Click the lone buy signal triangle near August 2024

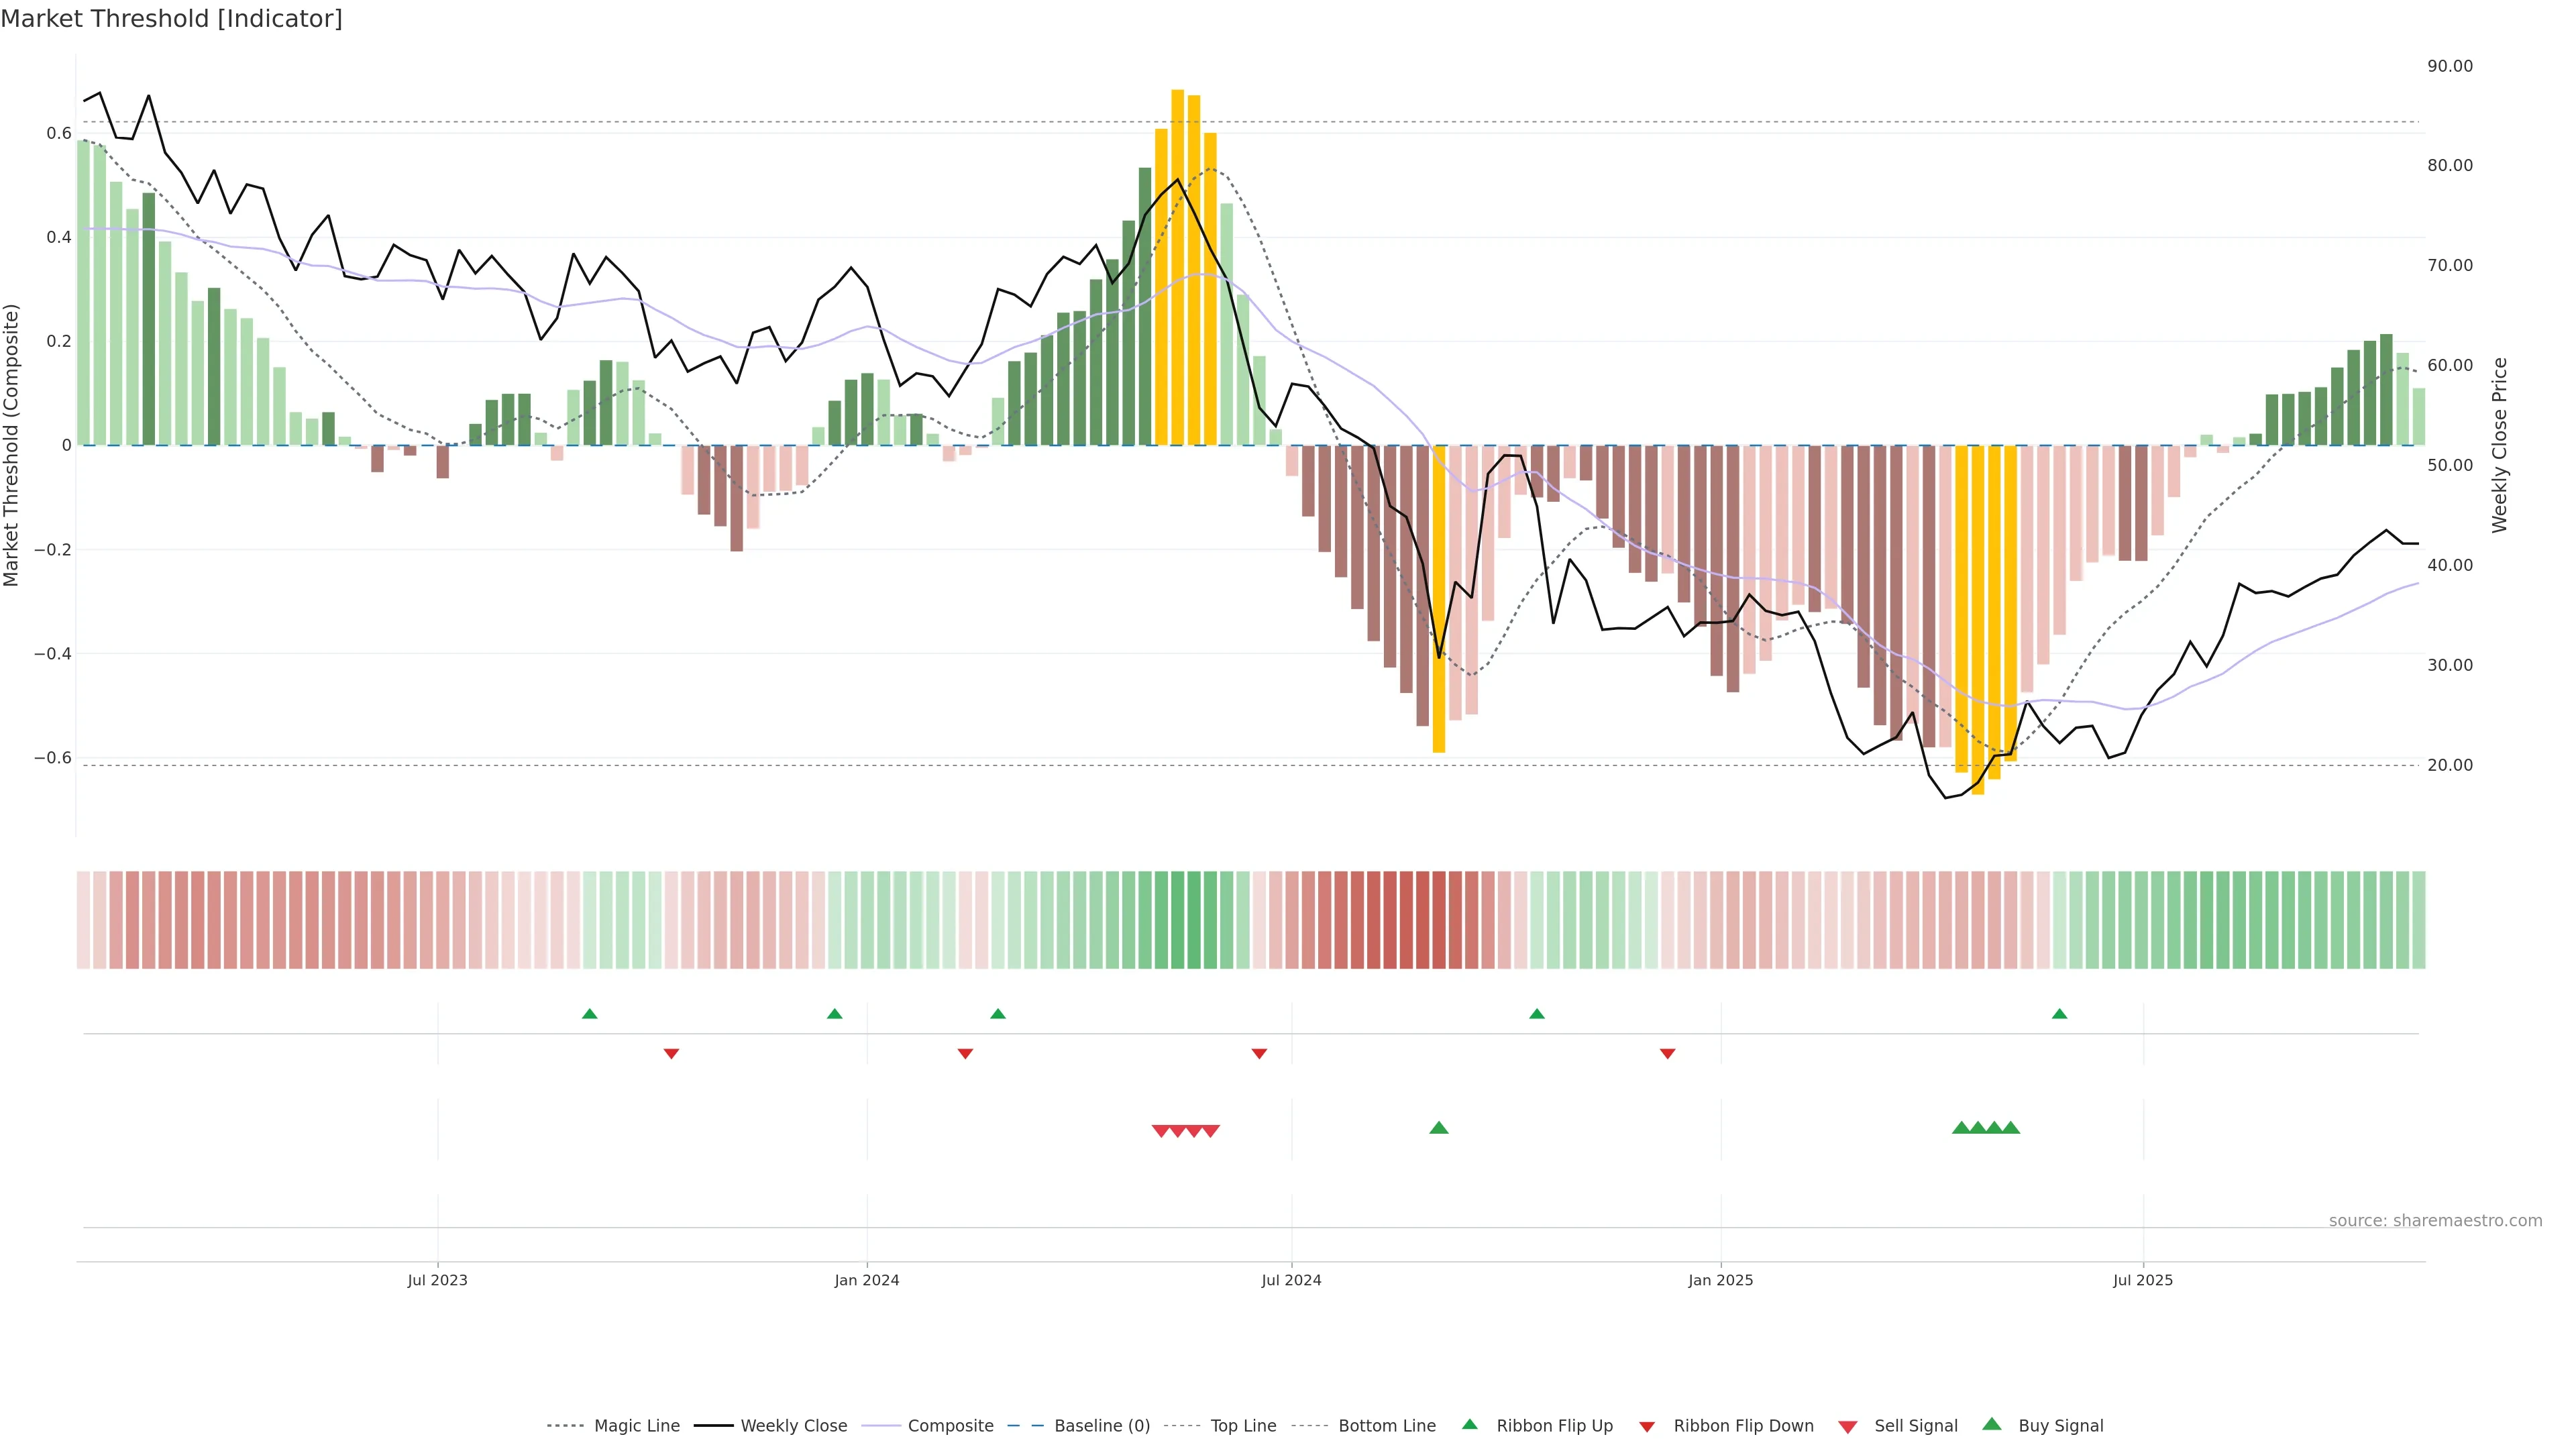coord(1439,1128)
